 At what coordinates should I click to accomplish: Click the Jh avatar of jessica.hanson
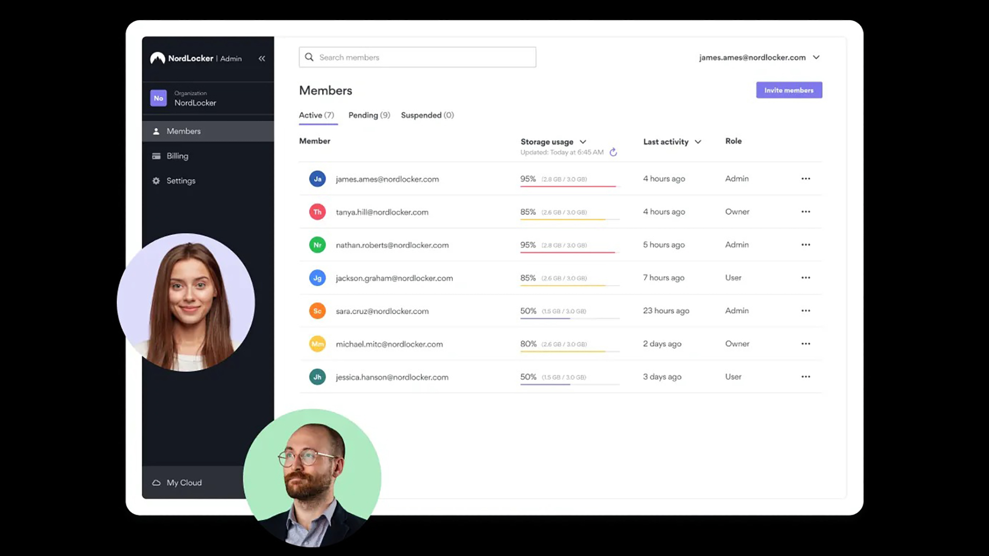coord(317,377)
